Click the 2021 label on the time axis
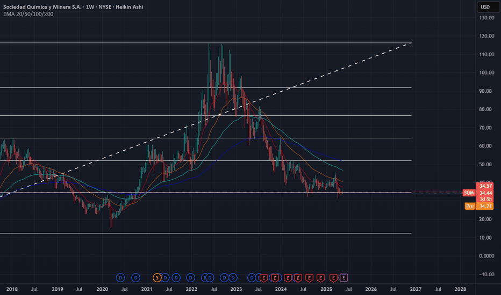 (x=147, y=289)
